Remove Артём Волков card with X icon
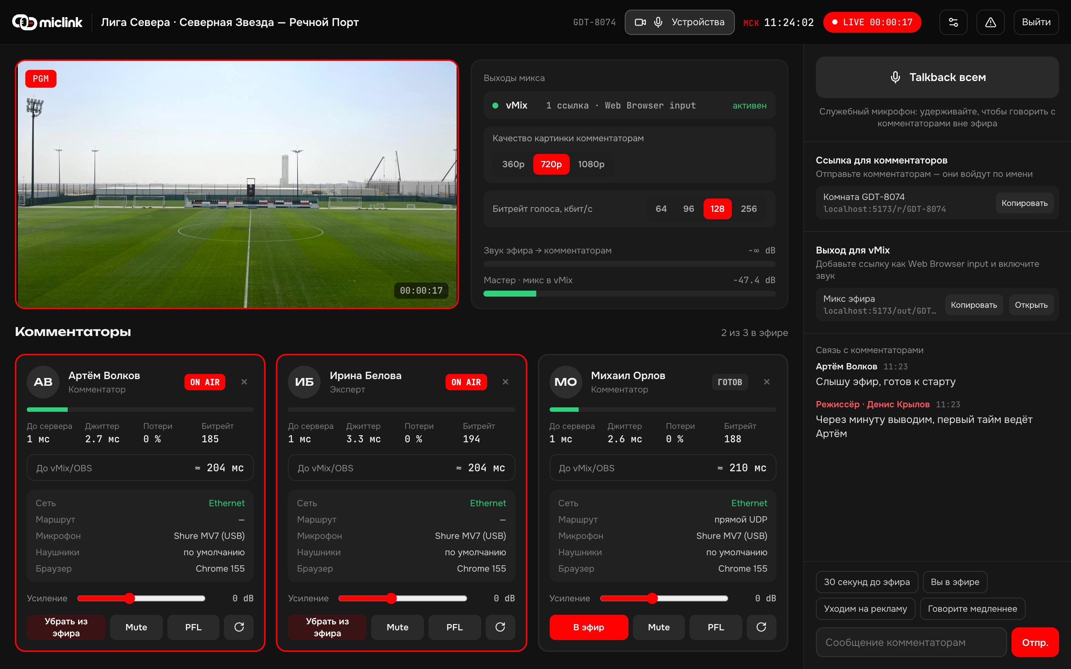Image resolution: width=1071 pixels, height=669 pixels. coord(244,382)
